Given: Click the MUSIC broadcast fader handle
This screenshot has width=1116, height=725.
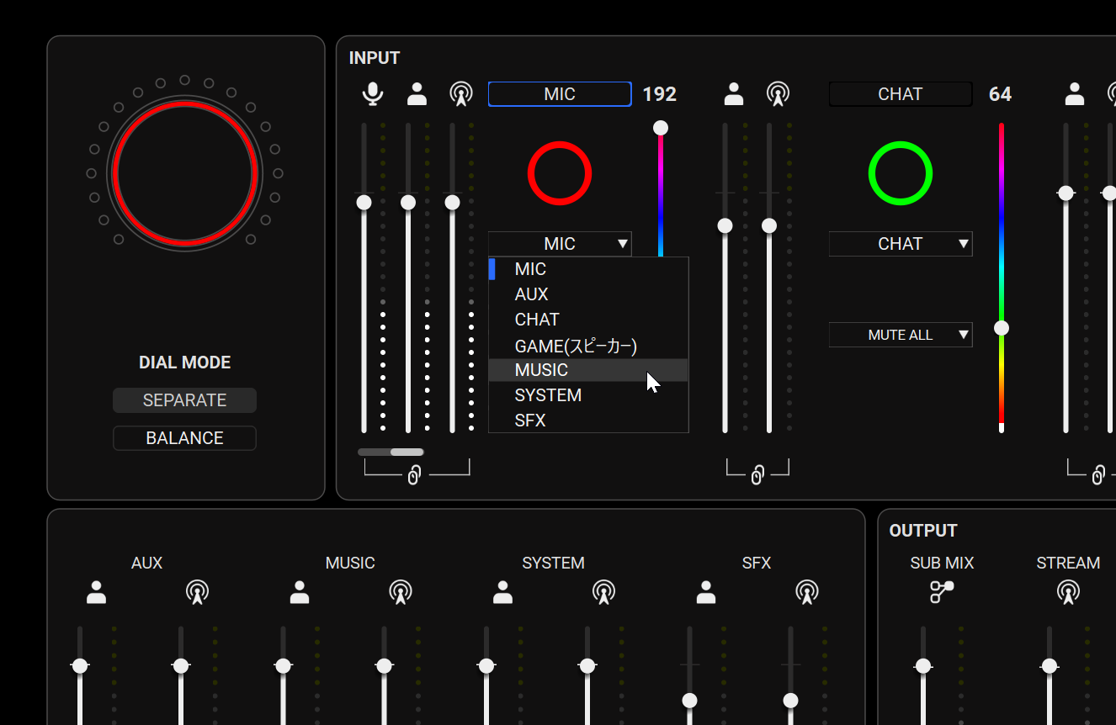Looking at the screenshot, I should pos(385,666).
